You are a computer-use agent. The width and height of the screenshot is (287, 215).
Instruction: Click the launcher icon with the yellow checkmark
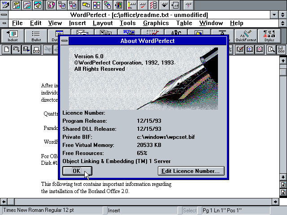click(x=37, y=5)
